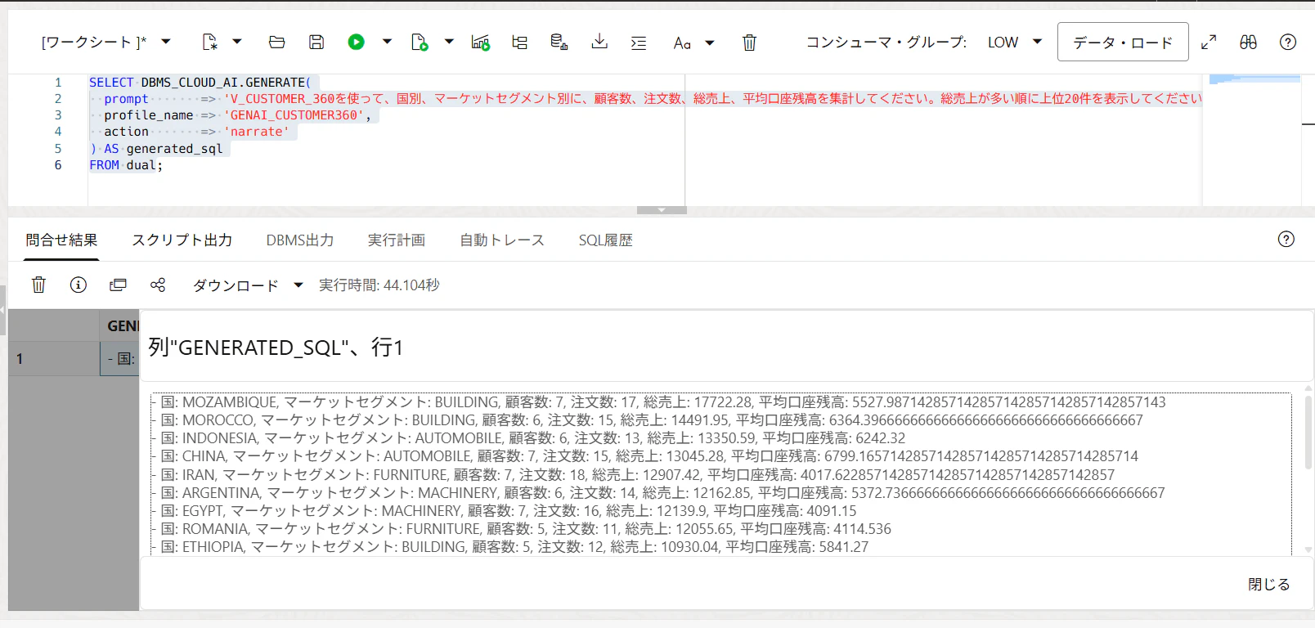1315x628 pixels.
Task: Click the clear editor trash icon
Action: 749,43
